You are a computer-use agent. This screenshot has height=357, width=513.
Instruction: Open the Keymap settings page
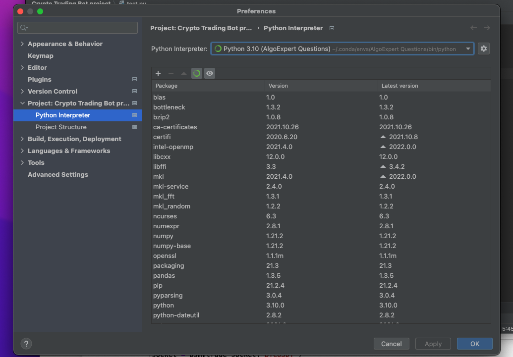tap(41, 56)
